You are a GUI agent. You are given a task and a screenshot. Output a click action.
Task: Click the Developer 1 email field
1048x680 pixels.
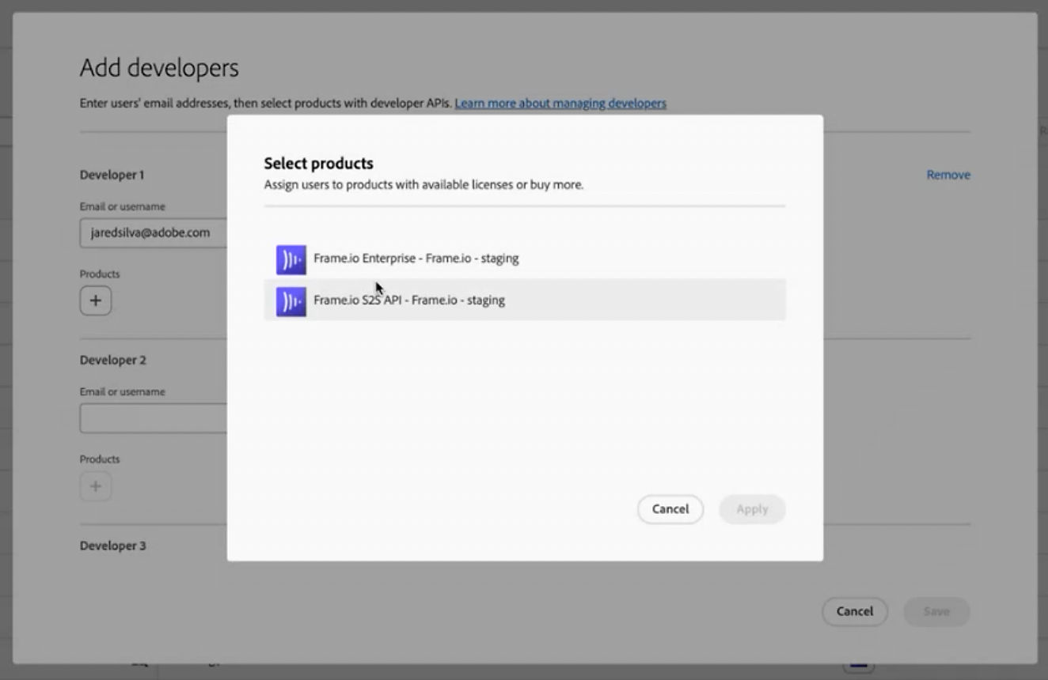(x=154, y=233)
